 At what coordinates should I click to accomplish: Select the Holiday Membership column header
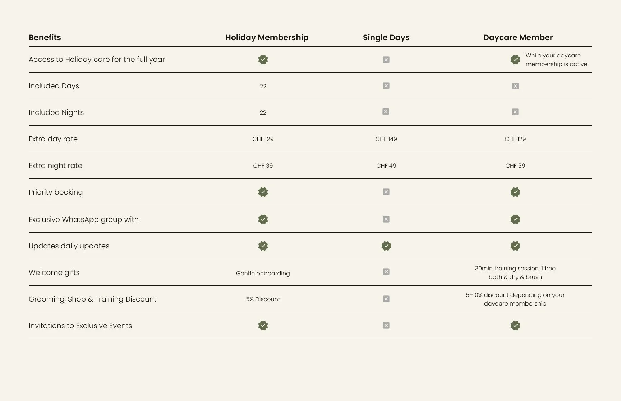267,38
